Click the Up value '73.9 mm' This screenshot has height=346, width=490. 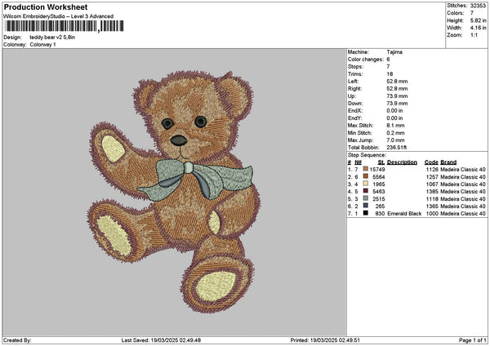pyautogui.click(x=397, y=96)
